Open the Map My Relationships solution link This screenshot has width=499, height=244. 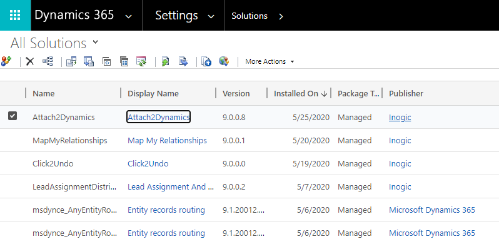pos(167,141)
